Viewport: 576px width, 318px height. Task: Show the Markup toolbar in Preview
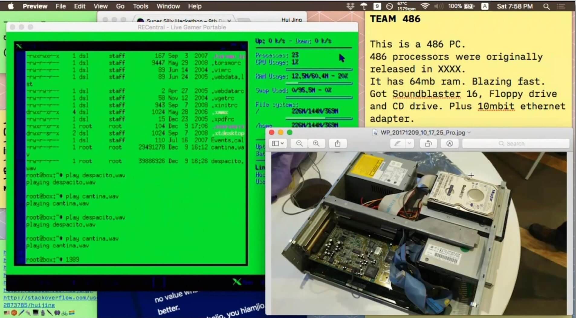(x=450, y=144)
